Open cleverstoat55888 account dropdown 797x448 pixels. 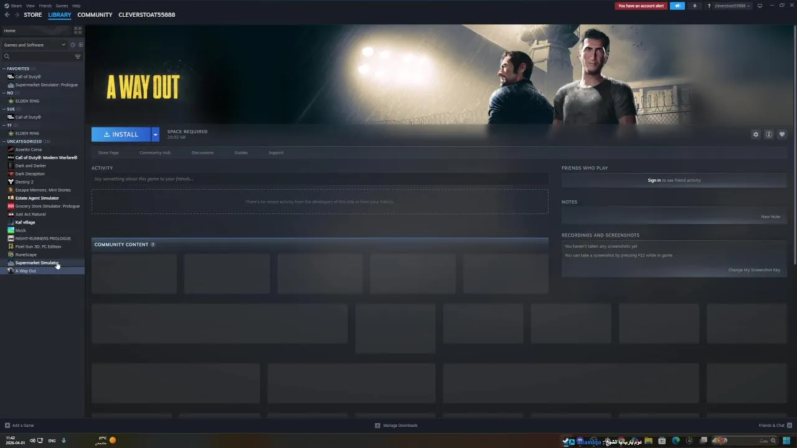point(729,6)
